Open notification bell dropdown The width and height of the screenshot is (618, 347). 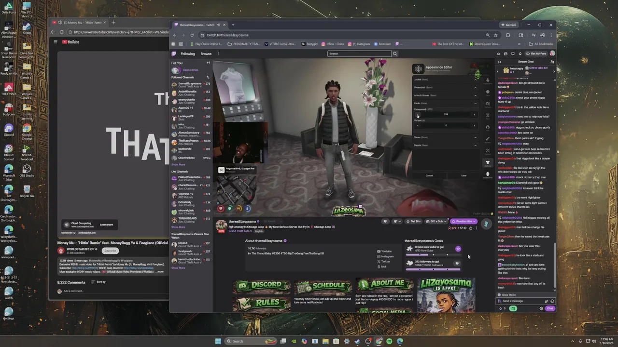[396, 221]
